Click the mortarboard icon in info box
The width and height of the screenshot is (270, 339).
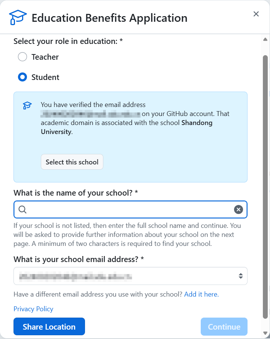27,105
